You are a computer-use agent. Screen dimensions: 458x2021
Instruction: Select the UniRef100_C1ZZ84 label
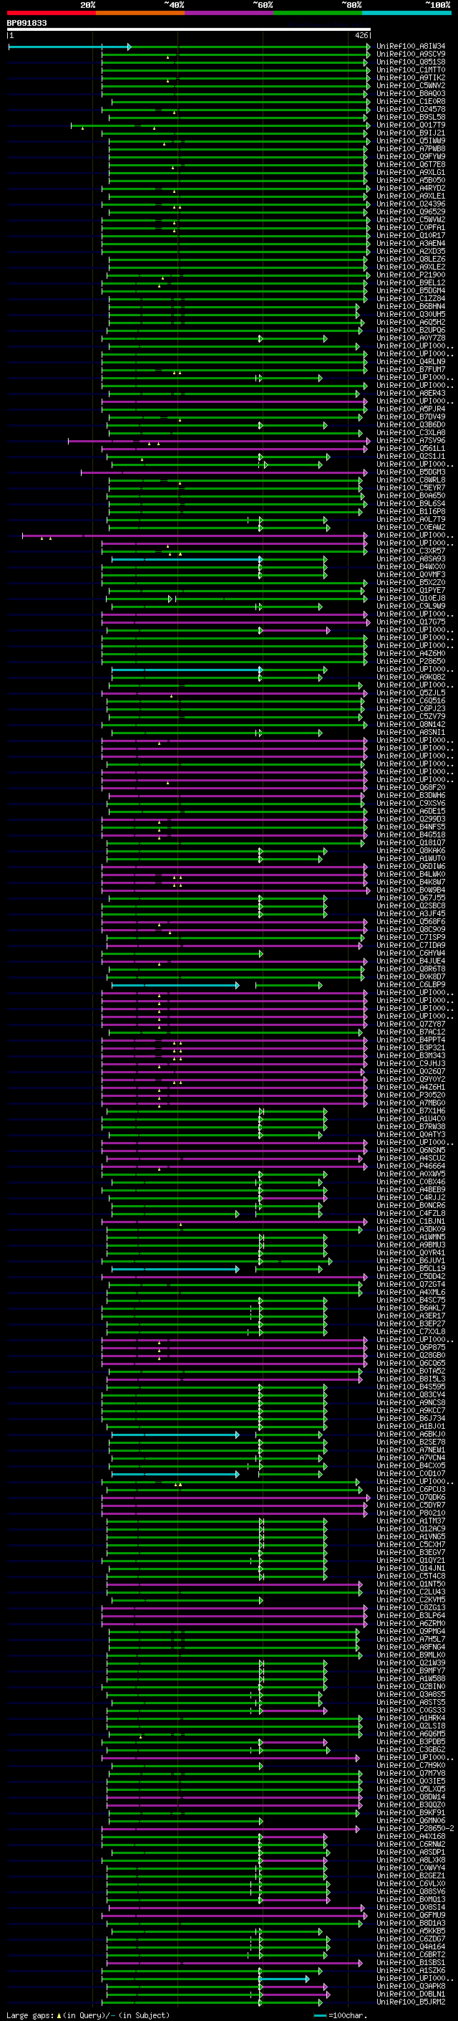point(411,298)
